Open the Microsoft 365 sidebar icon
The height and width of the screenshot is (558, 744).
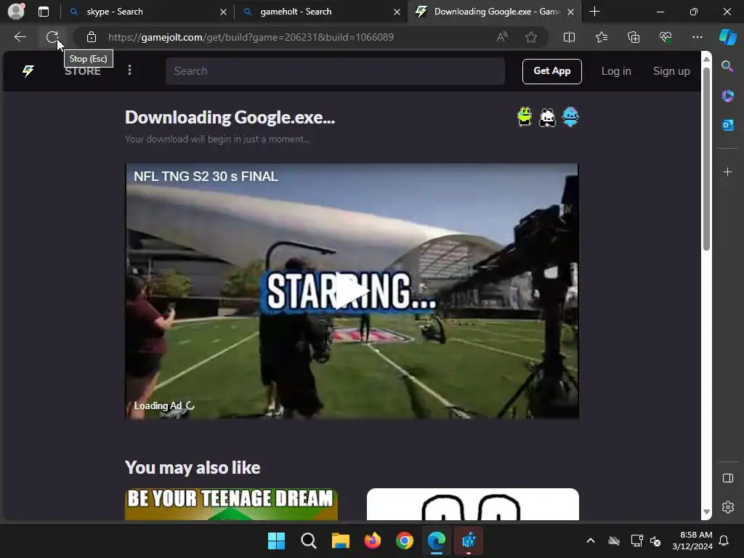727,96
